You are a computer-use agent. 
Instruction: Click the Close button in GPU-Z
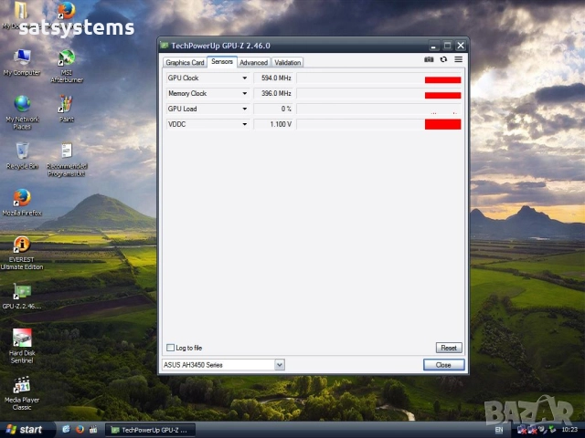tap(443, 365)
